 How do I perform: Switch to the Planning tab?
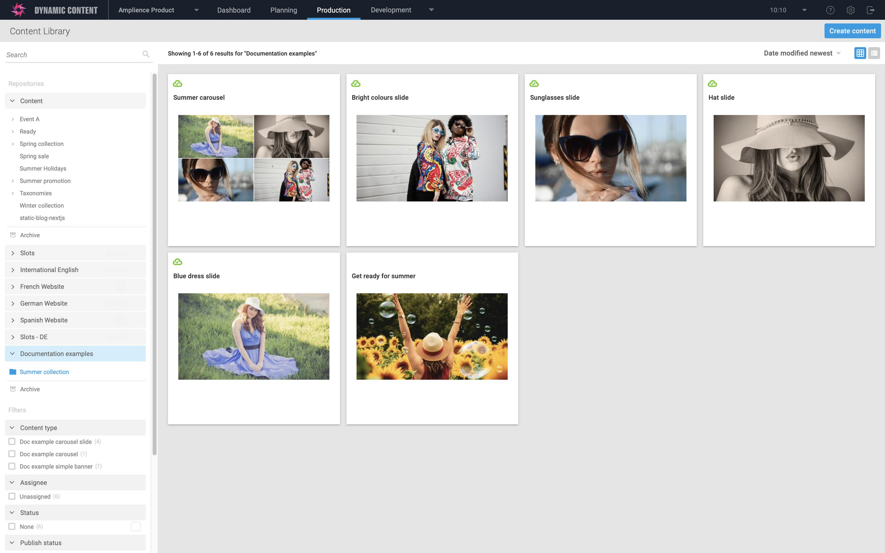coord(283,9)
